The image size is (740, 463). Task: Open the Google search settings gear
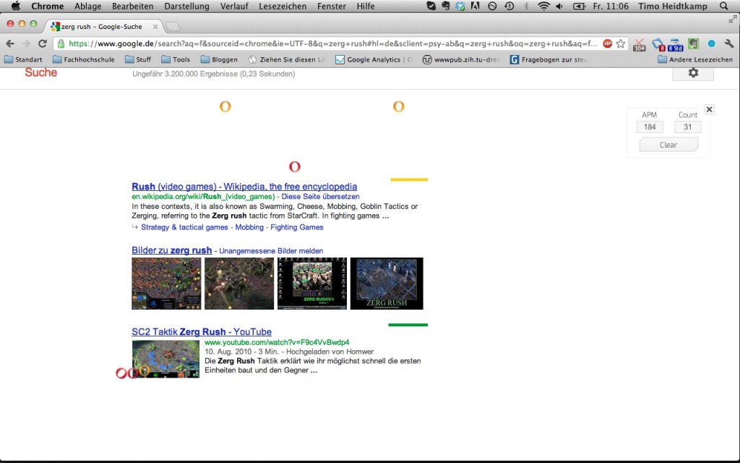point(693,73)
